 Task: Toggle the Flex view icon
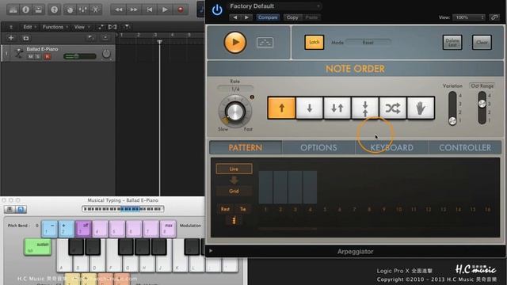point(112,27)
